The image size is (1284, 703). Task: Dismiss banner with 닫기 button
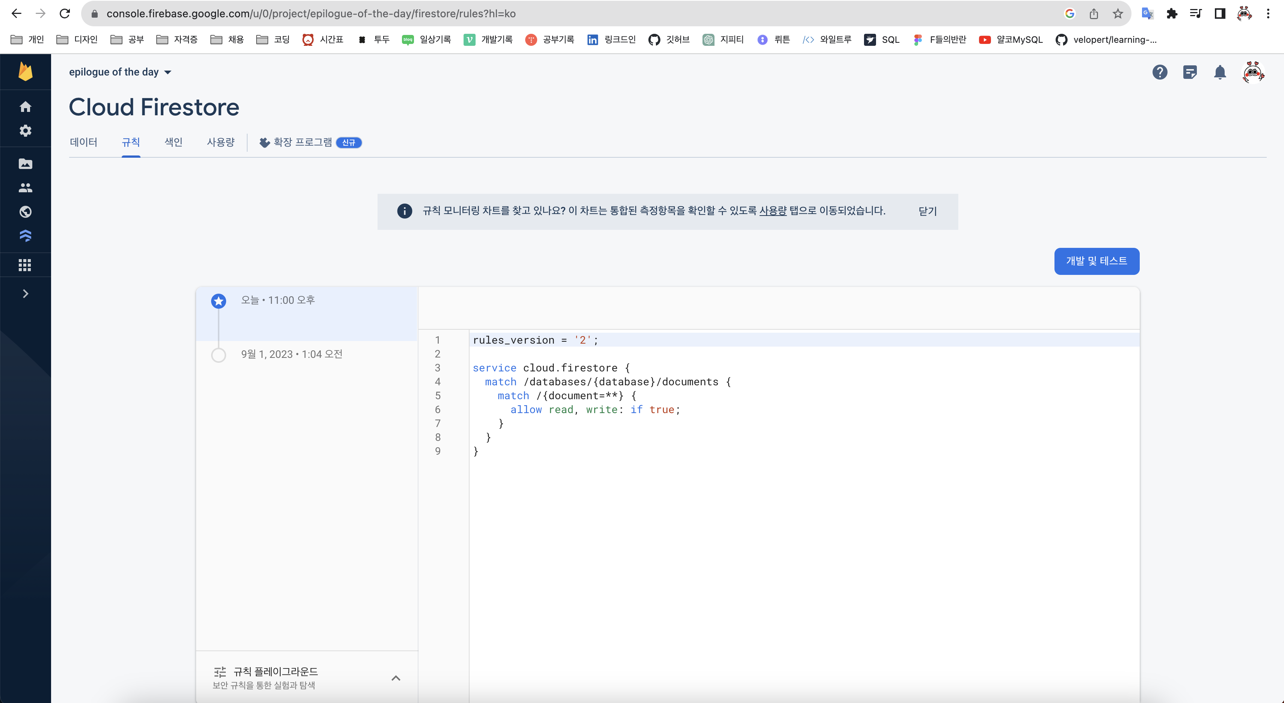(x=928, y=211)
